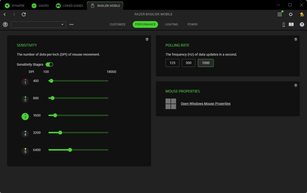Click the Windows logo icon
Screen dimensions: 307x193
tap(171, 104)
